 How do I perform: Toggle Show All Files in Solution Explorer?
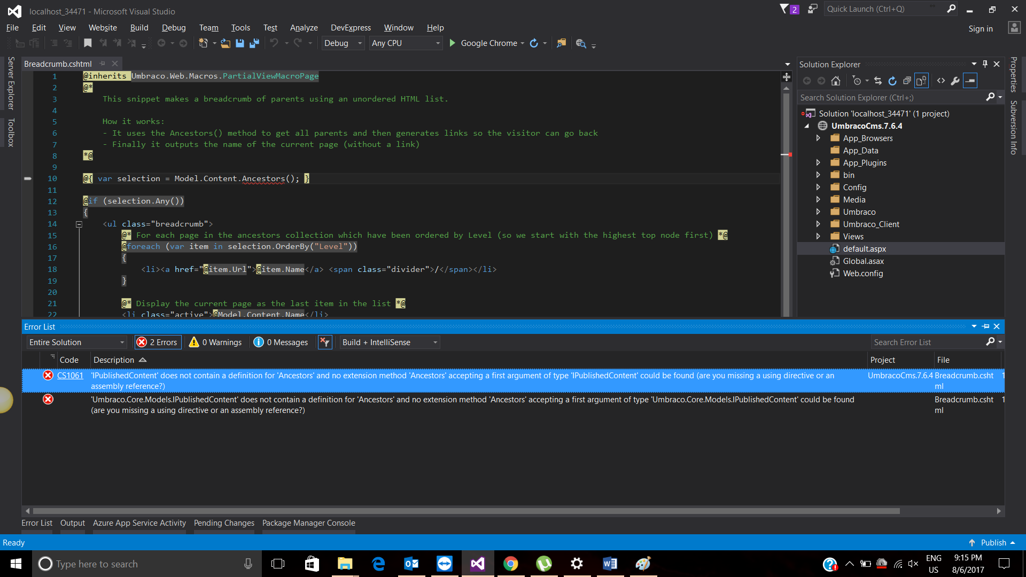tap(921, 81)
